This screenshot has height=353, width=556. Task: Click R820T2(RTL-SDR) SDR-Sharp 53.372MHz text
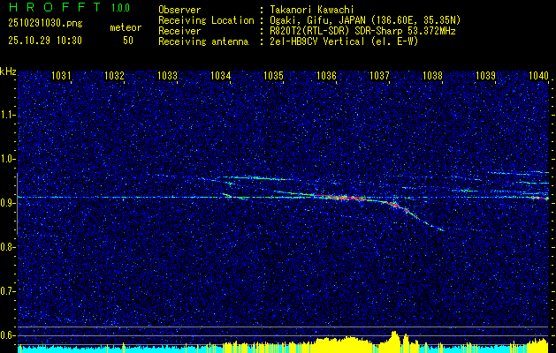362,31
